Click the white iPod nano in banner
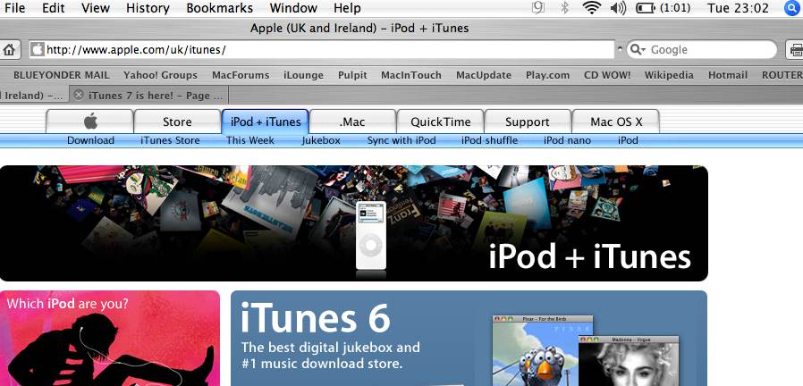The width and height of the screenshot is (803, 386). (371, 235)
